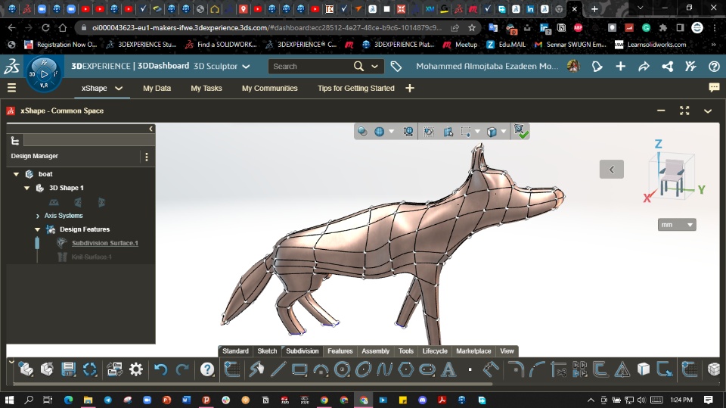Open the 3D compass play button
Viewport: 726px width, 408px height.
[44, 73]
